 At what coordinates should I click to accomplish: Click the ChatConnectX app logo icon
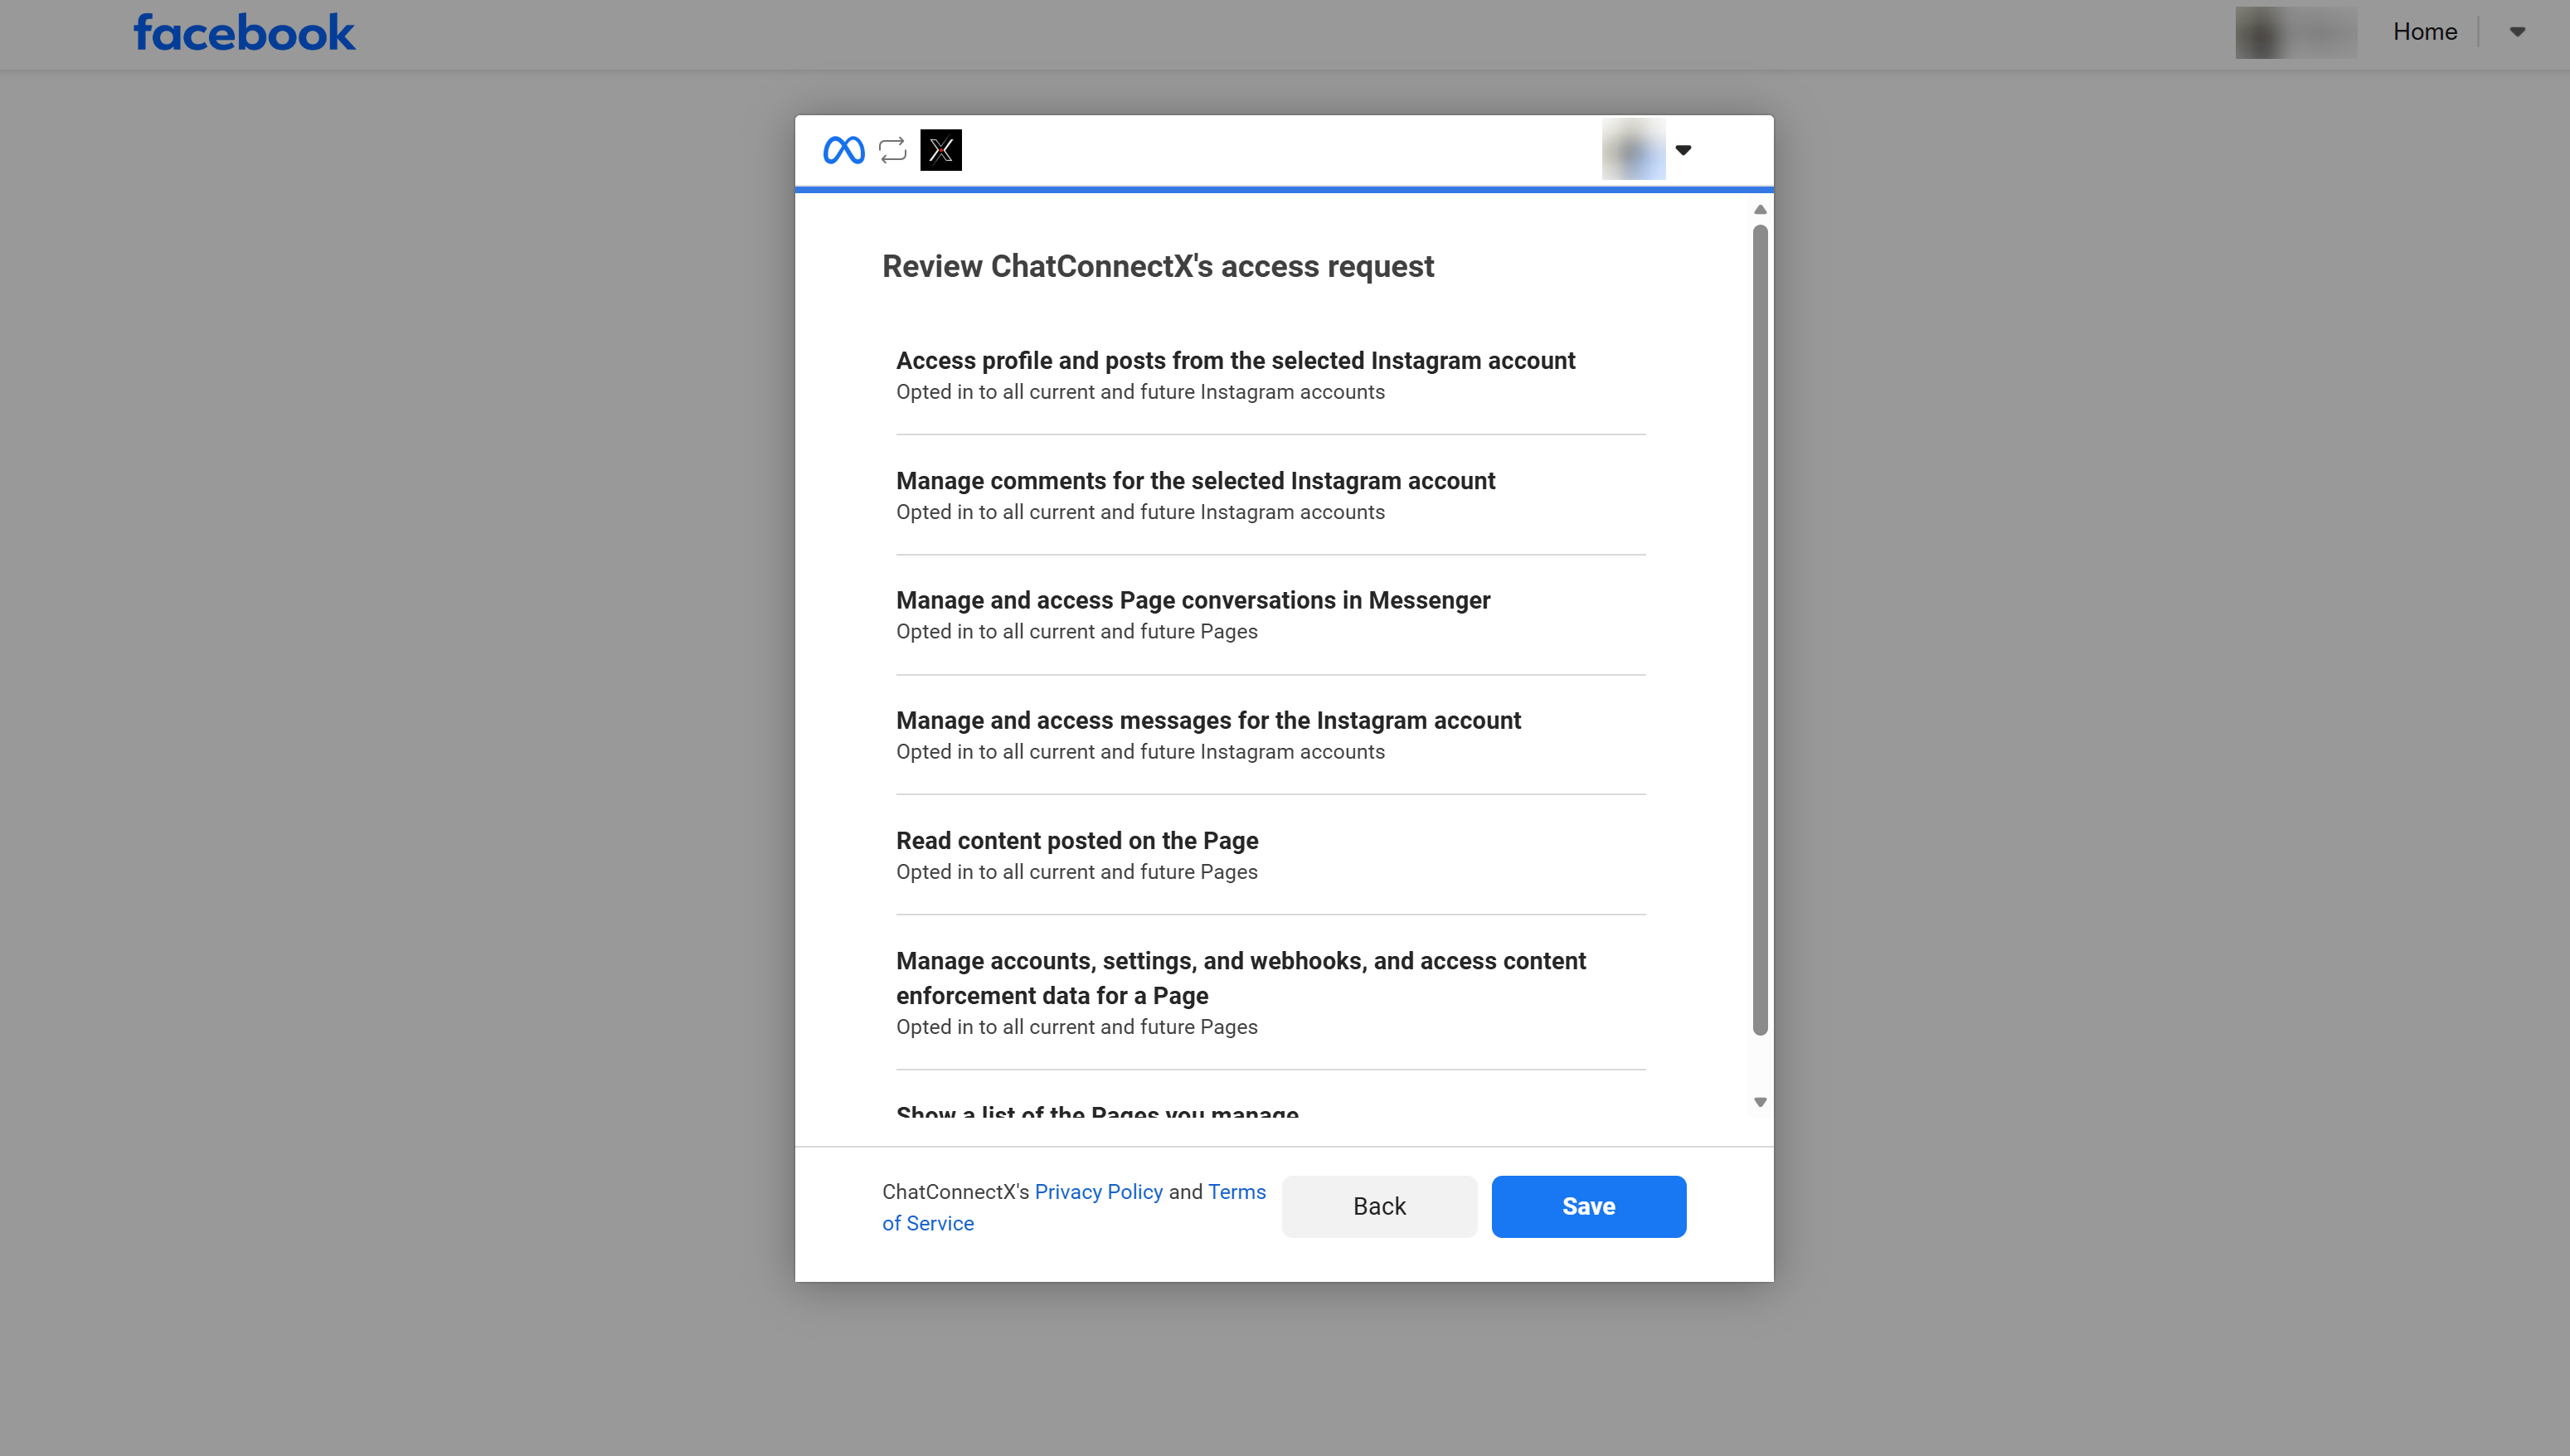[x=940, y=150]
